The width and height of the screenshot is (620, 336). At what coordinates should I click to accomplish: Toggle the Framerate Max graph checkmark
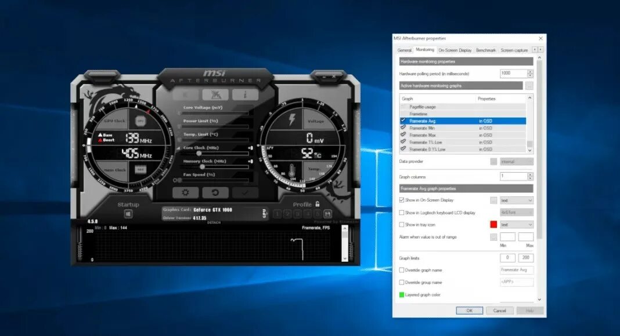[x=403, y=135]
